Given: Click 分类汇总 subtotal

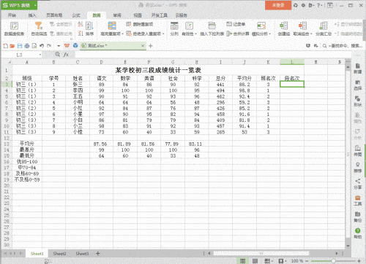Looking at the screenshot, I should pos(324,28).
